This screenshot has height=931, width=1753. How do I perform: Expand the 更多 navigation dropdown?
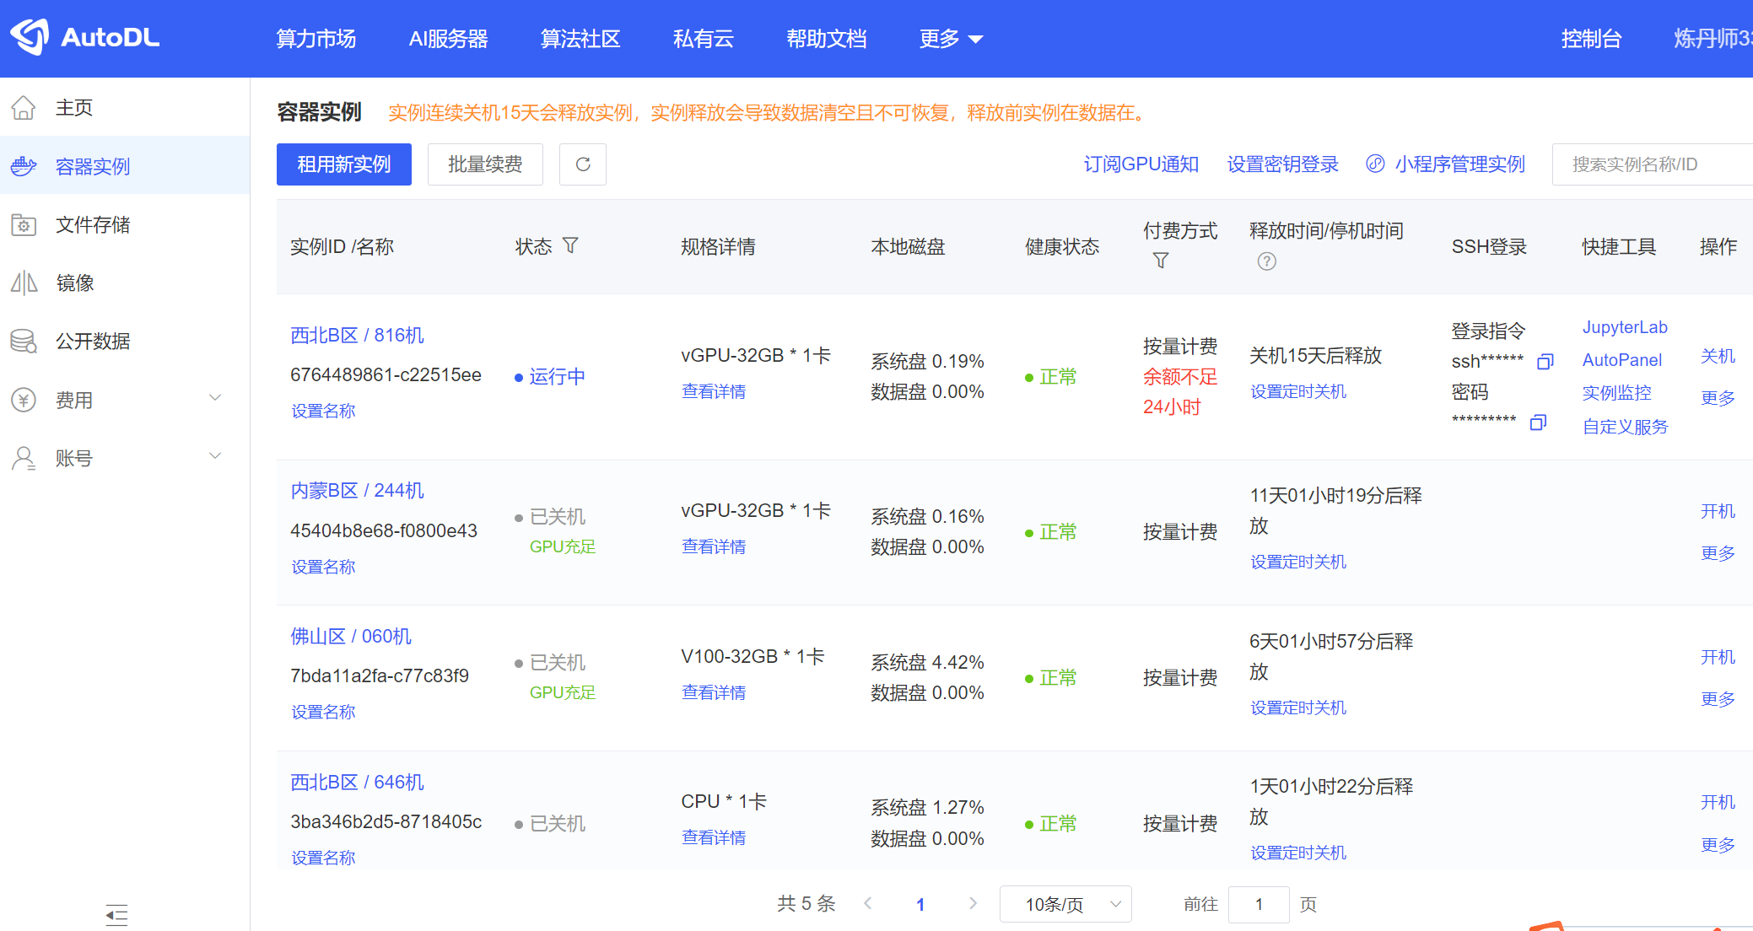(x=949, y=38)
